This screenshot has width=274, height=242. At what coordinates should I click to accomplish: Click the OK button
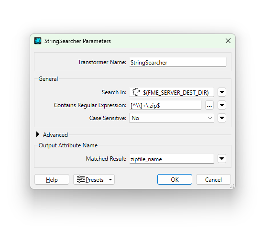[175, 179]
